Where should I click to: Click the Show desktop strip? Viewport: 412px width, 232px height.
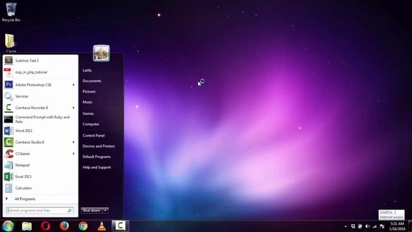410,226
